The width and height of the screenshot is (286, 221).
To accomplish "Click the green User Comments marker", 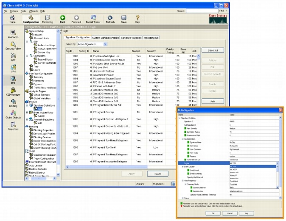I will click(188, 149).
